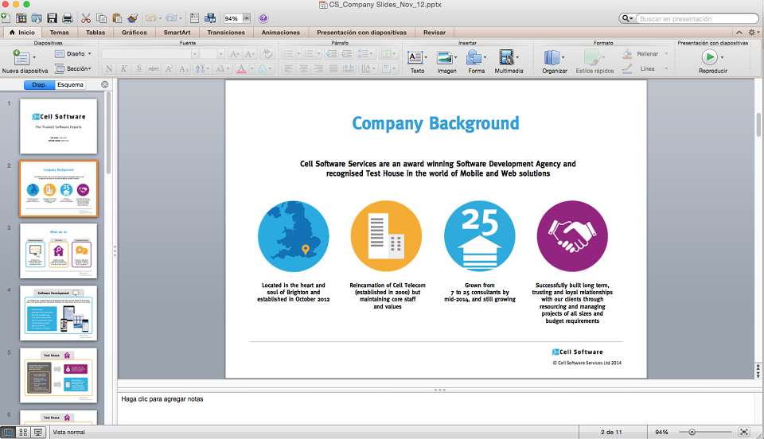Insert a text box with Texto
Viewport: 764px width, 439px height.
[x=417, y=62]
